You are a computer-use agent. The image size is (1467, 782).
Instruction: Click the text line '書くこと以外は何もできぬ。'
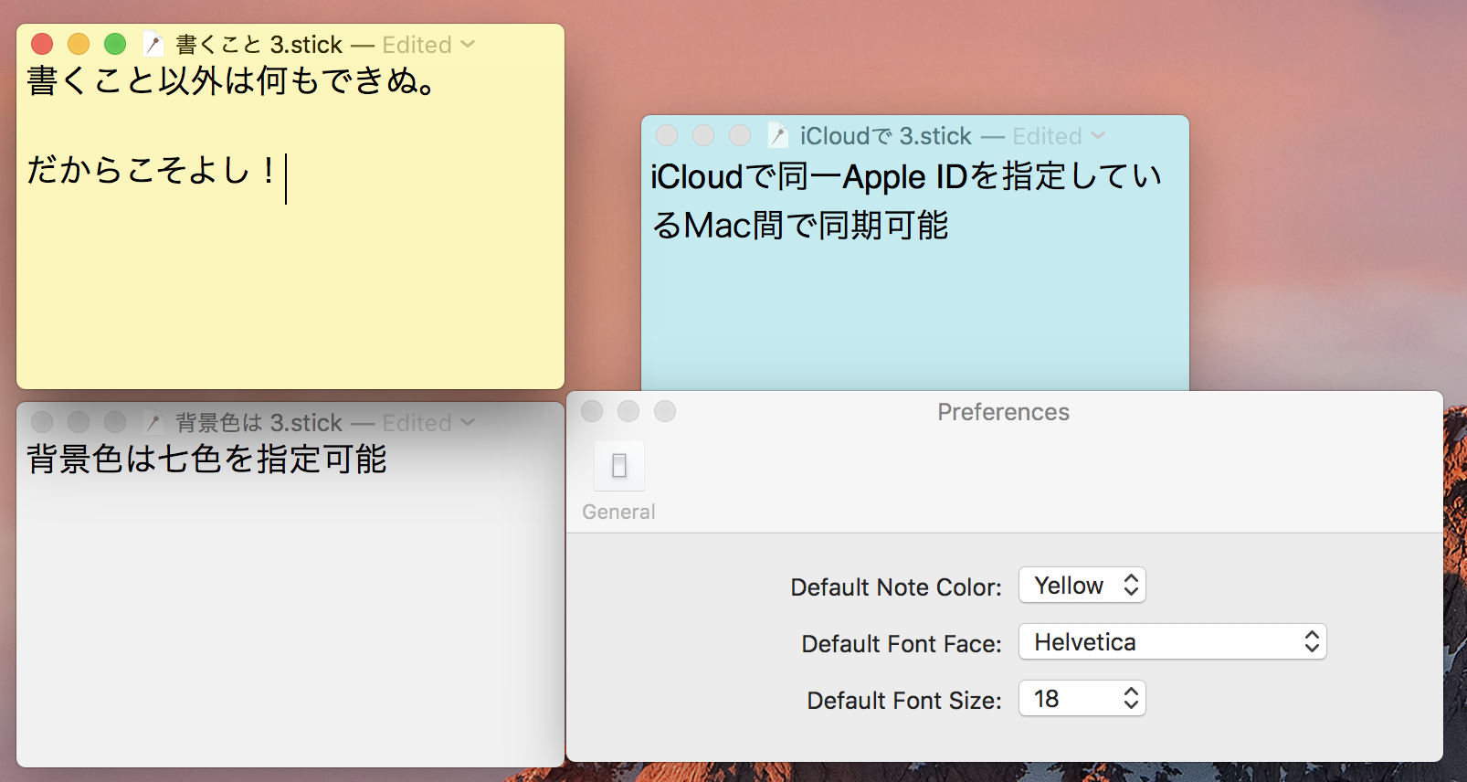coord(232,80)
